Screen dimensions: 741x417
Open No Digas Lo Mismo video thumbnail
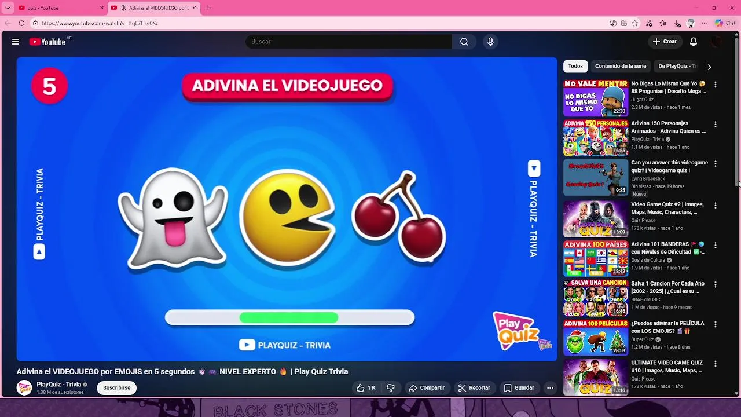point(596,98)
